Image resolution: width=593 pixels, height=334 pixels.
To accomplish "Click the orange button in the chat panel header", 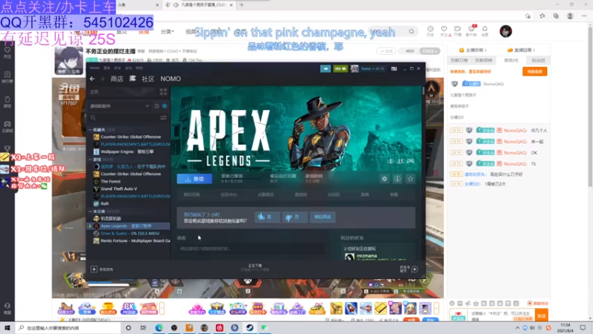I will (x=534, y=71).
